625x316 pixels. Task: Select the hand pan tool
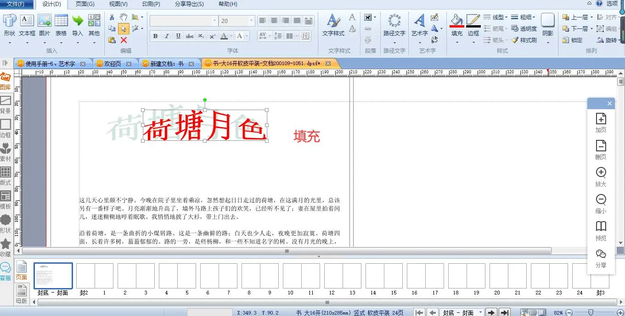tap(124, 17)
